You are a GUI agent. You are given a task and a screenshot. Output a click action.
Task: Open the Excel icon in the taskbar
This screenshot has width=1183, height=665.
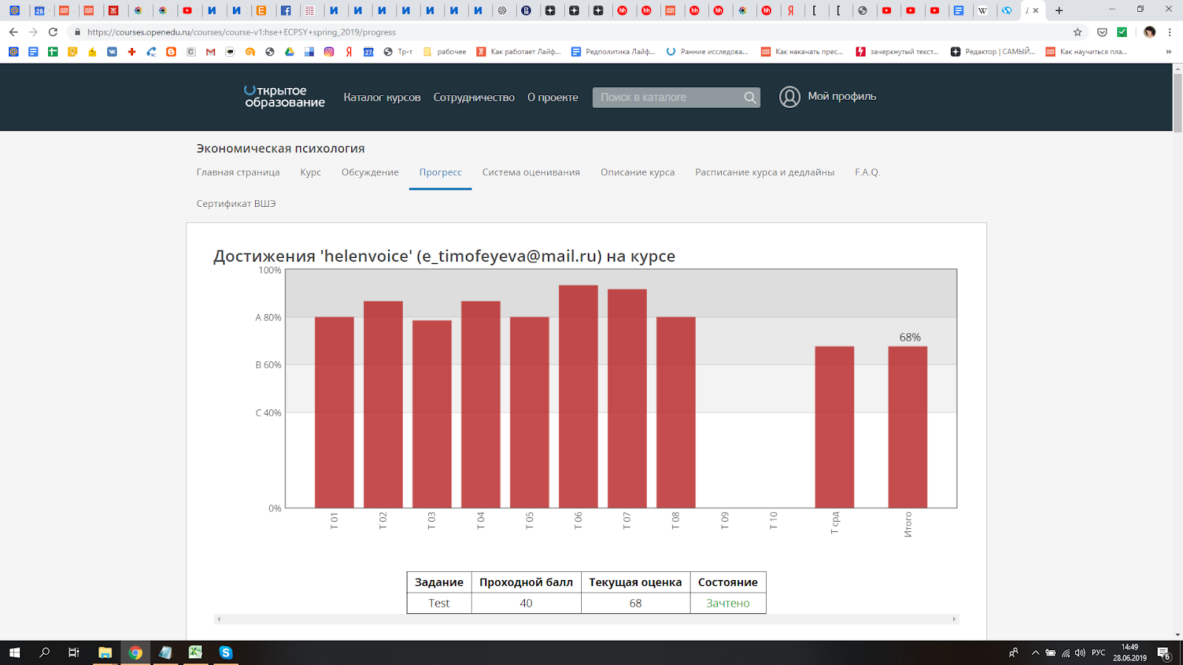pyautogui.click(x=195, y=652)
